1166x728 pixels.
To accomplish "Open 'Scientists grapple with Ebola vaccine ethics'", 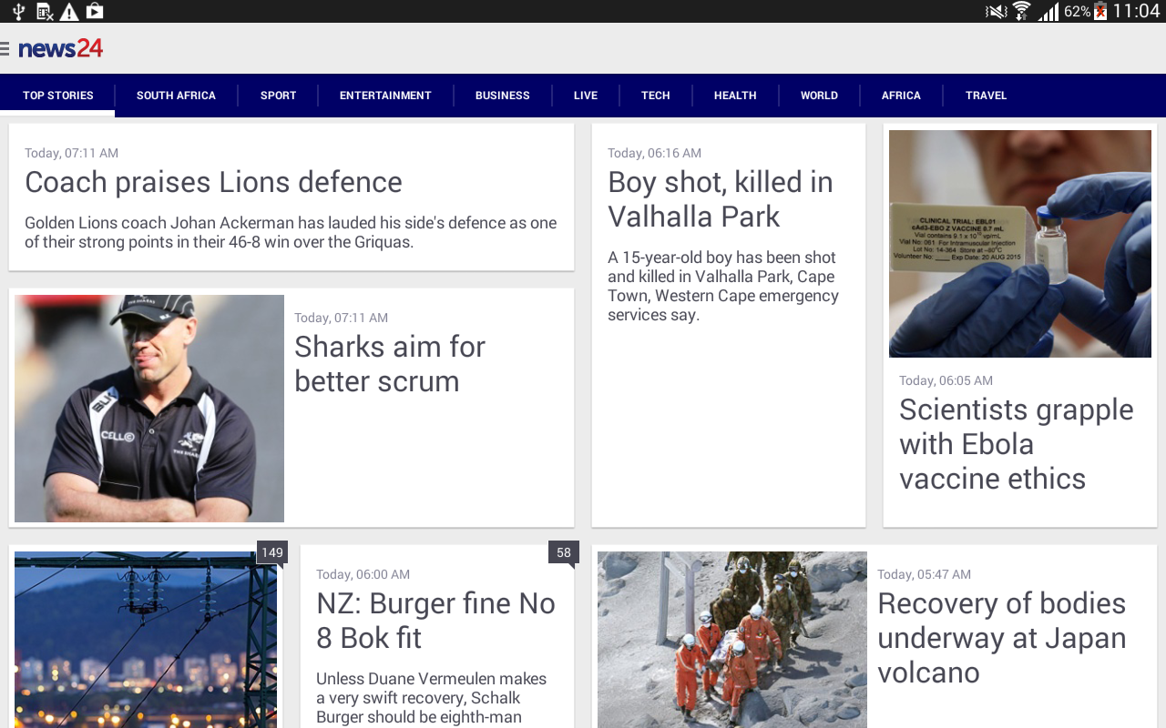I will click(1017, 444).
